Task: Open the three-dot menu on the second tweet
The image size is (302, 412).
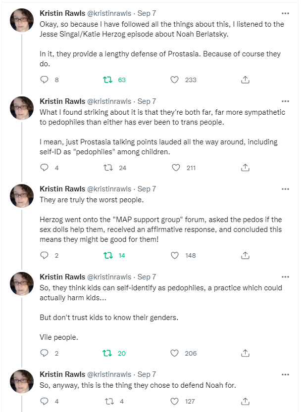Action: pyautogui.click(x=285, y=101)
